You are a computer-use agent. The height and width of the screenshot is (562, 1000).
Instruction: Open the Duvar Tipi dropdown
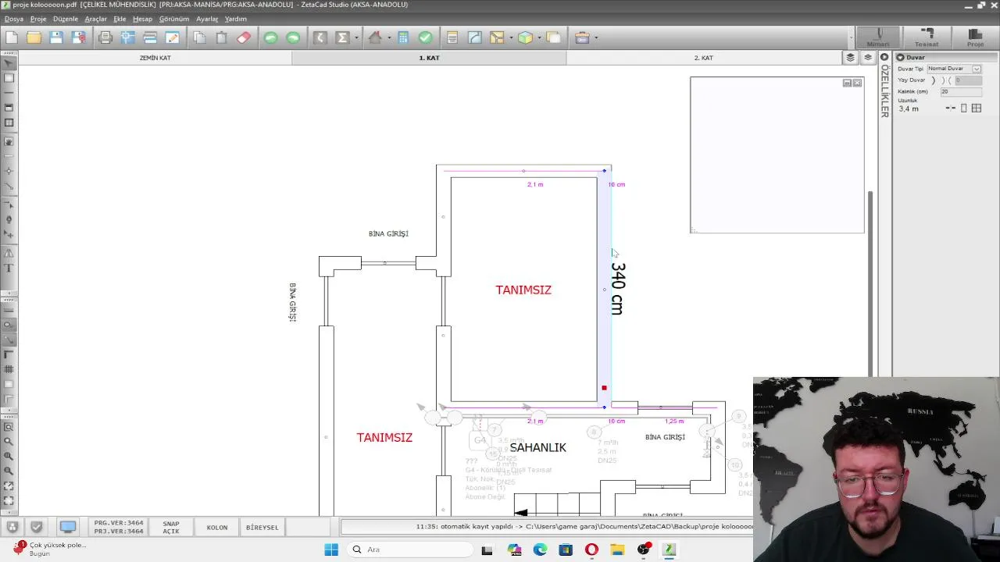click(977, 69)
